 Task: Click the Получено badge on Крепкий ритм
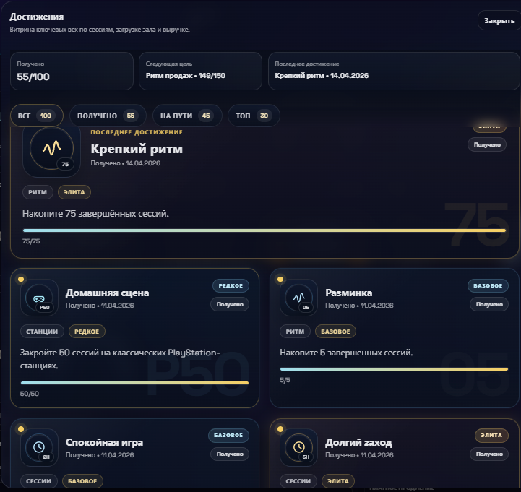487,144
